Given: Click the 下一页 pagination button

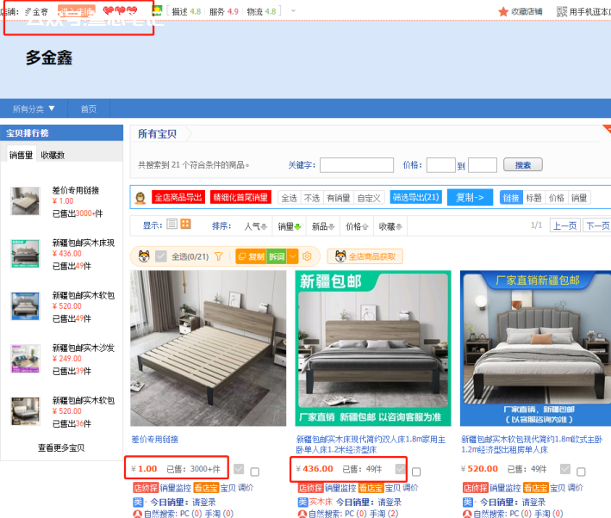Looking at the screenshot, I should tap(597, 225).
